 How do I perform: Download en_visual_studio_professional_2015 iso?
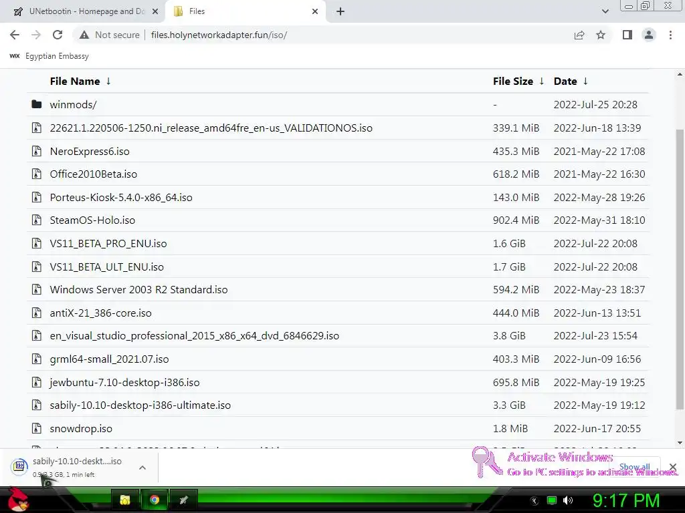point(195,336)
